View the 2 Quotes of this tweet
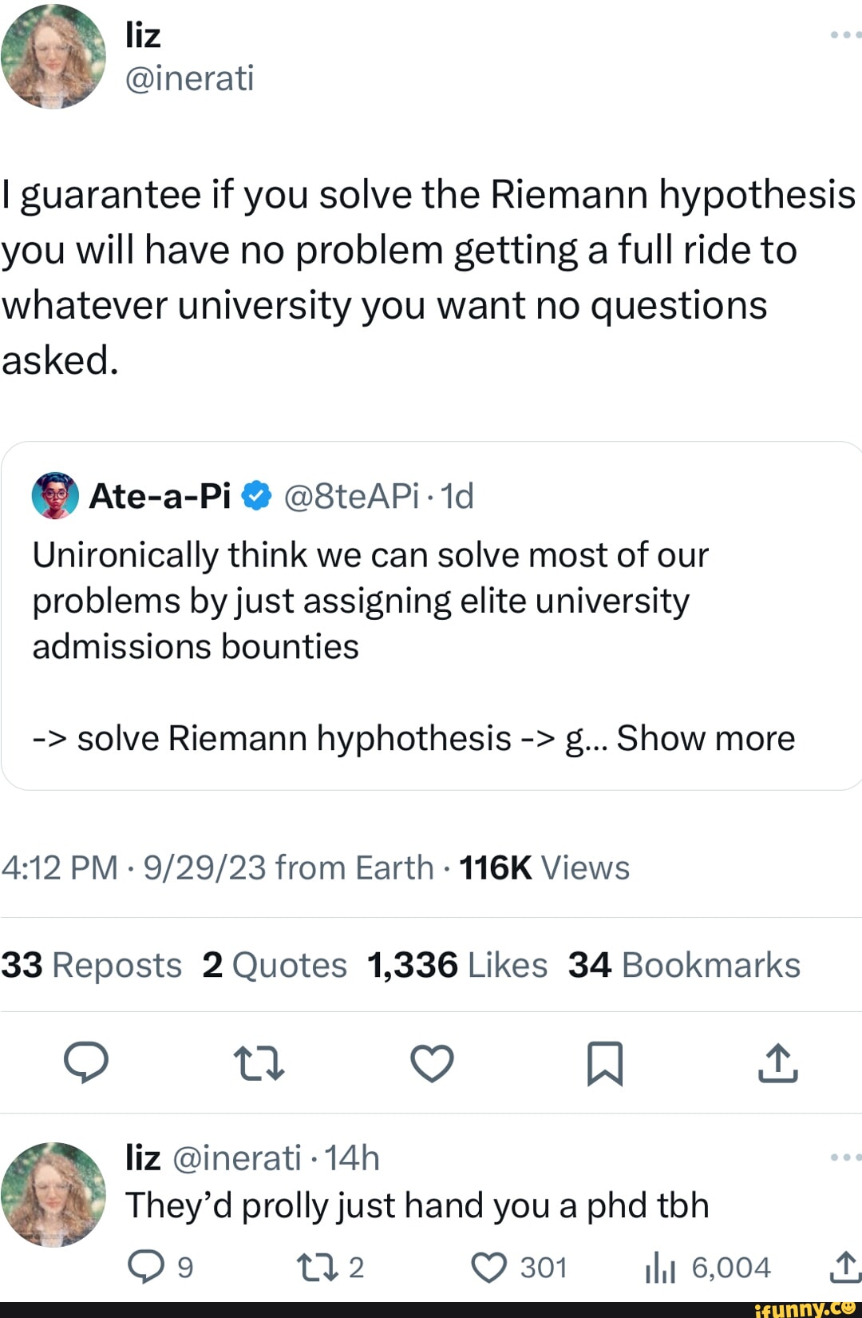862x1318 pixels. 275,964
